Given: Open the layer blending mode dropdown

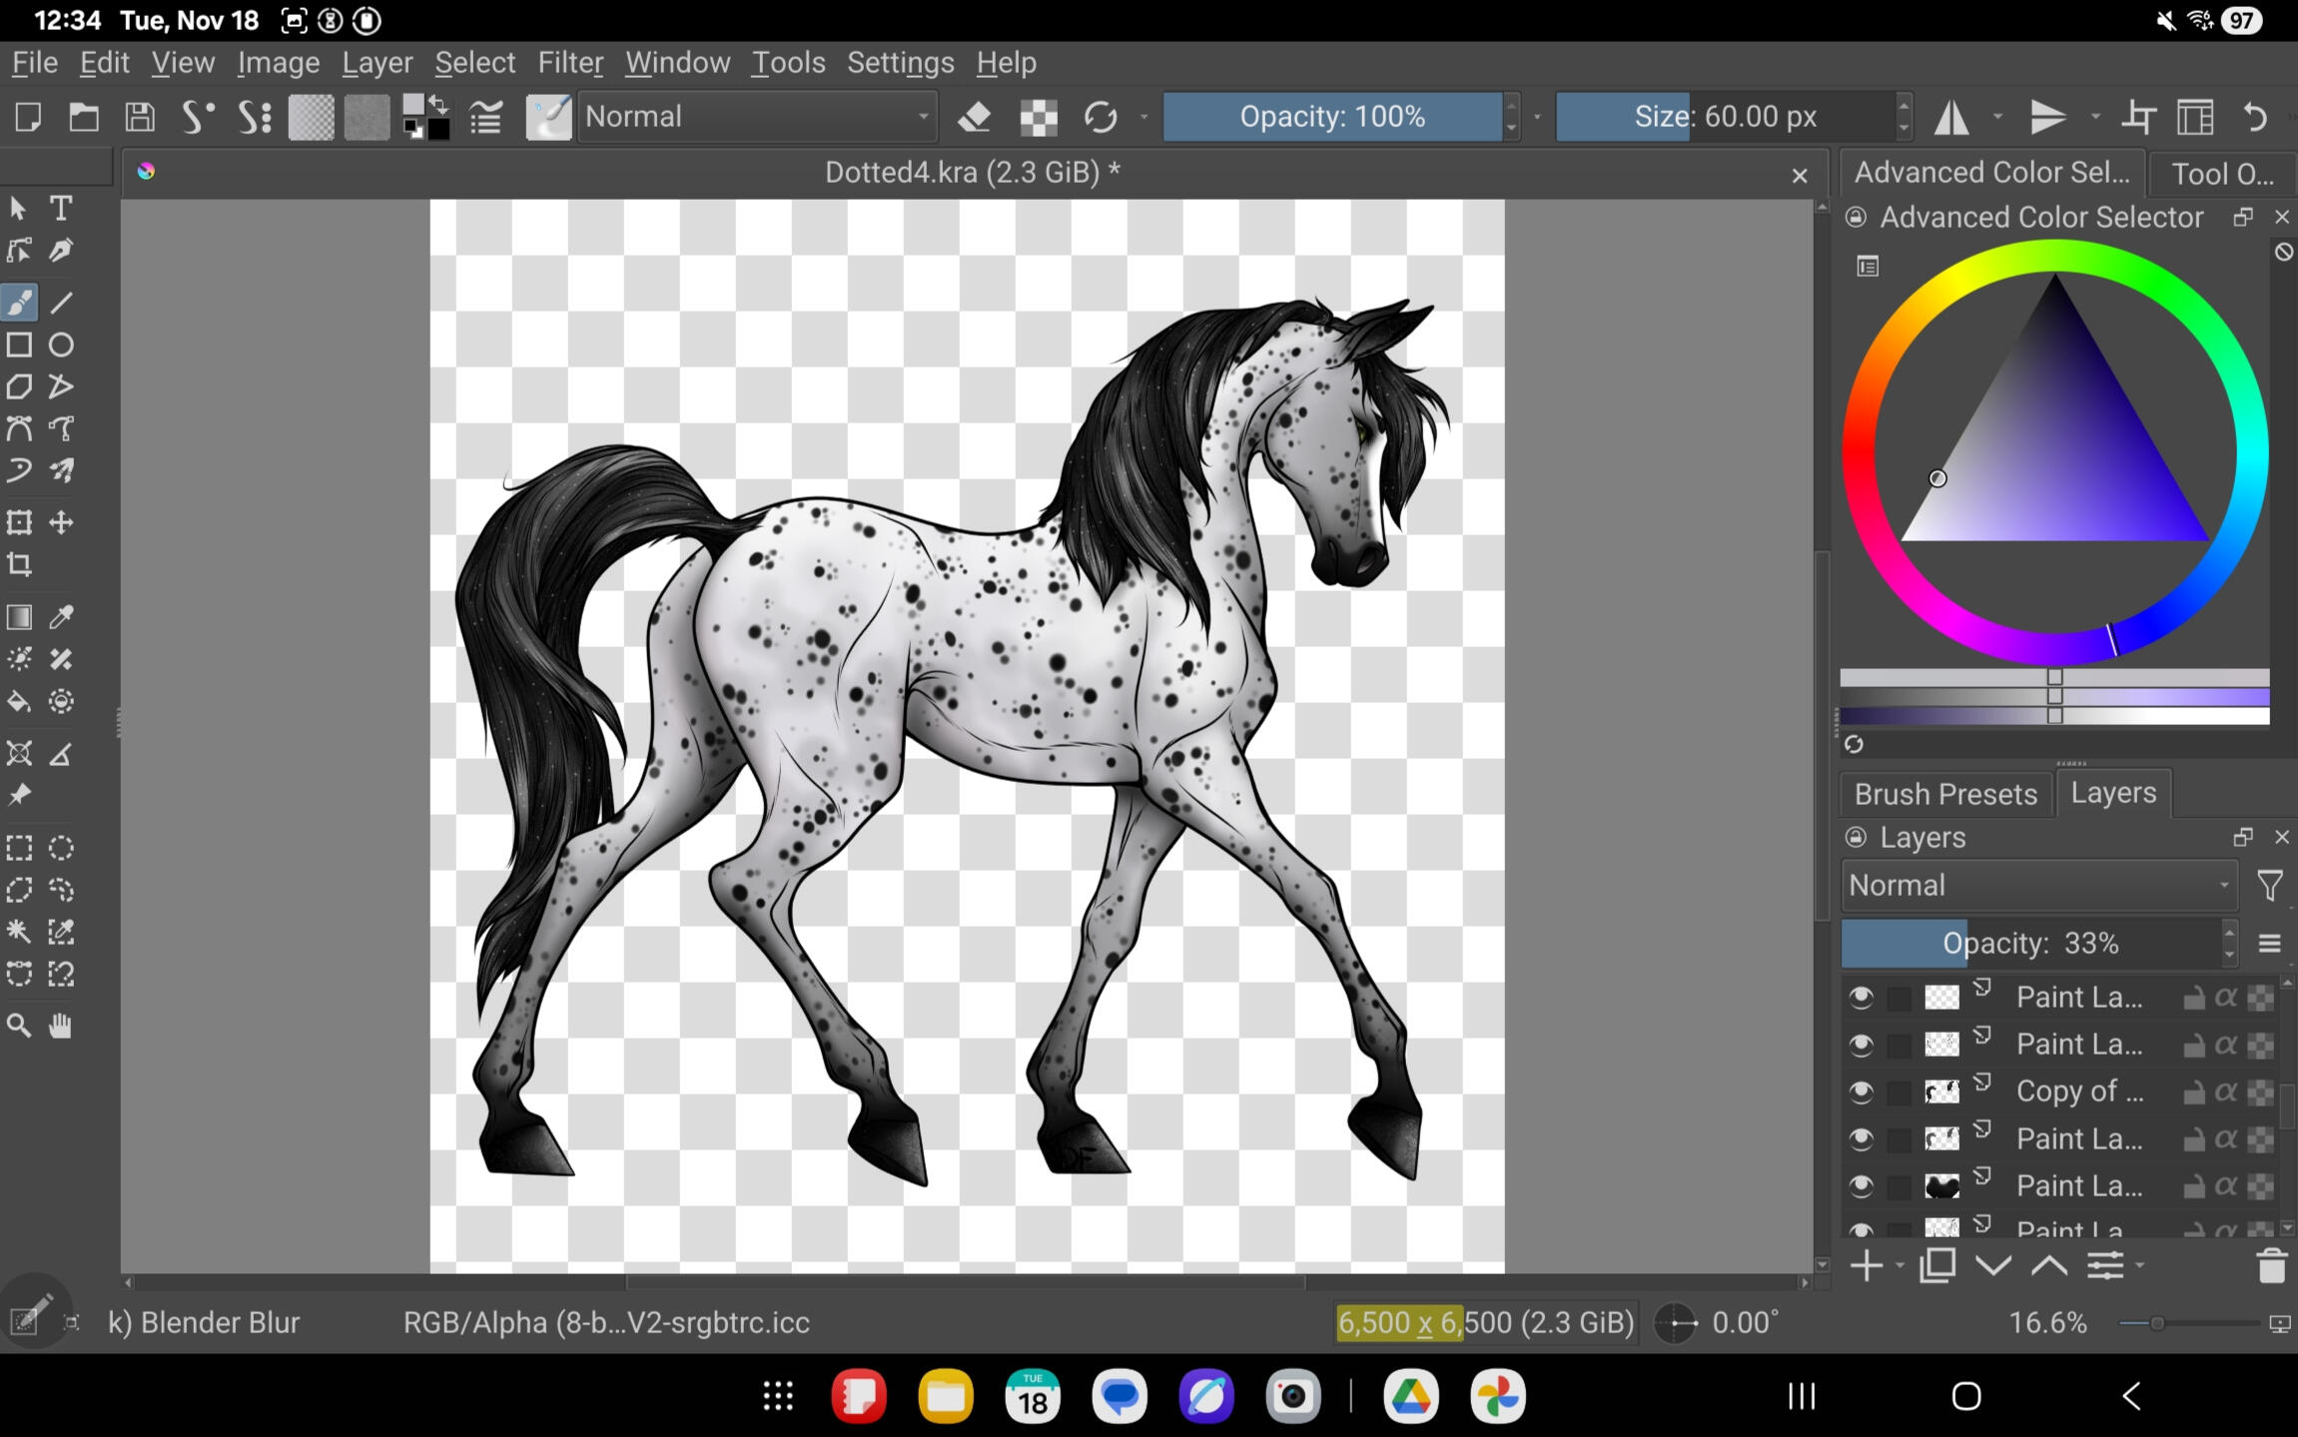Looking at the screenshot, I should [x=2037, y=886].
